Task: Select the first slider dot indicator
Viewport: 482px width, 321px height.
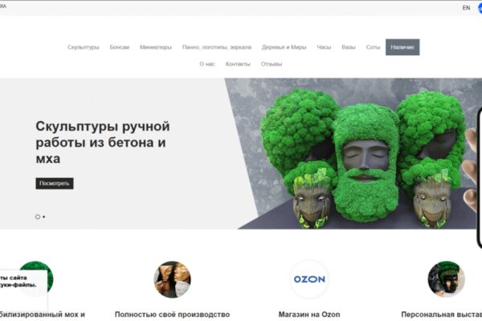Action: coord(38,217)
